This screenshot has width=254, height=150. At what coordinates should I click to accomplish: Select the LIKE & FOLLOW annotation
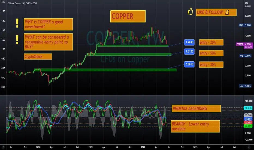coord(216,12)
